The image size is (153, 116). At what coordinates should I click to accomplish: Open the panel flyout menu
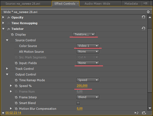pos(145,3)
